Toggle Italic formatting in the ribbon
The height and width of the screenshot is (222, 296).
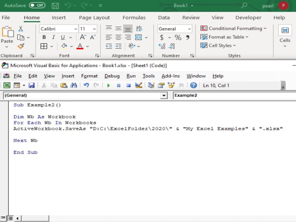point(53,37)
